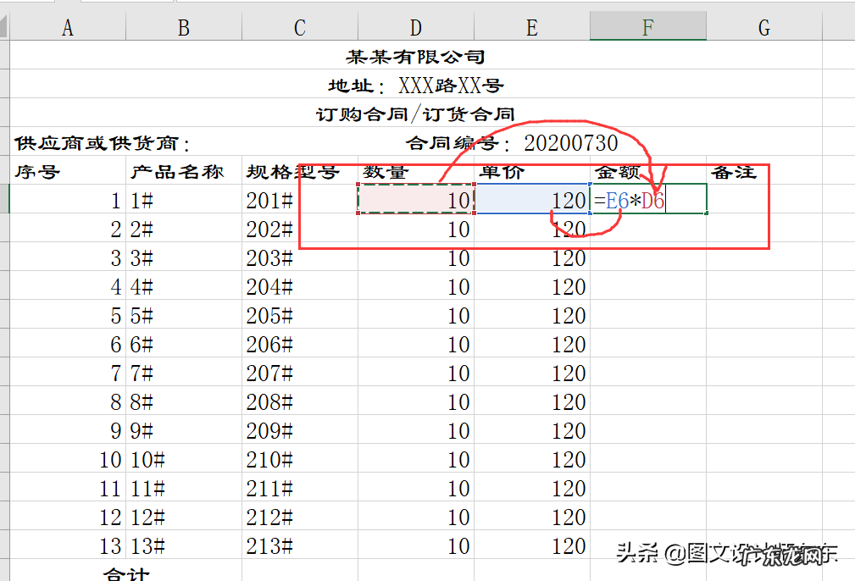Click the 订购合同/订货合同 heading cell
This screenshot has width=855, height=581.
[x=414, y=113]
